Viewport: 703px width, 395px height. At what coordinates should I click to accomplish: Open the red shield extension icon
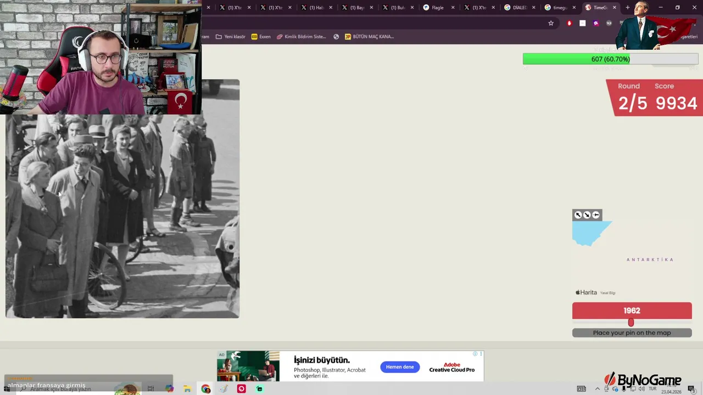(569, 23)
